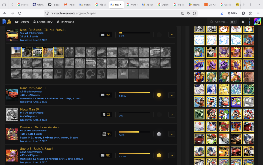Viewport: 263px width, 165px height.
Task: Click the Pokémon Platinum cover icon
Action: click(x=12, y=134)
